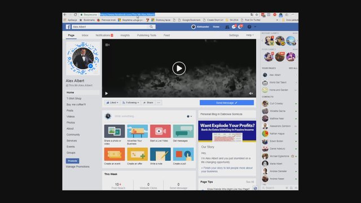Click the Facebook logo icon
361x203 pixels.
pos(68,27)
